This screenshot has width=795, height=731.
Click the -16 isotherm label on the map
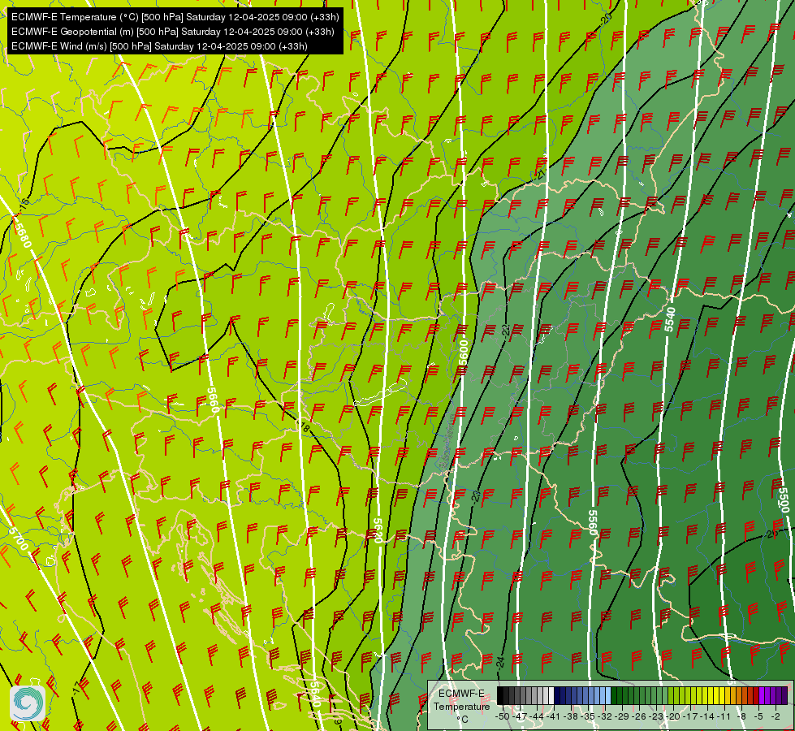point(24,205)
